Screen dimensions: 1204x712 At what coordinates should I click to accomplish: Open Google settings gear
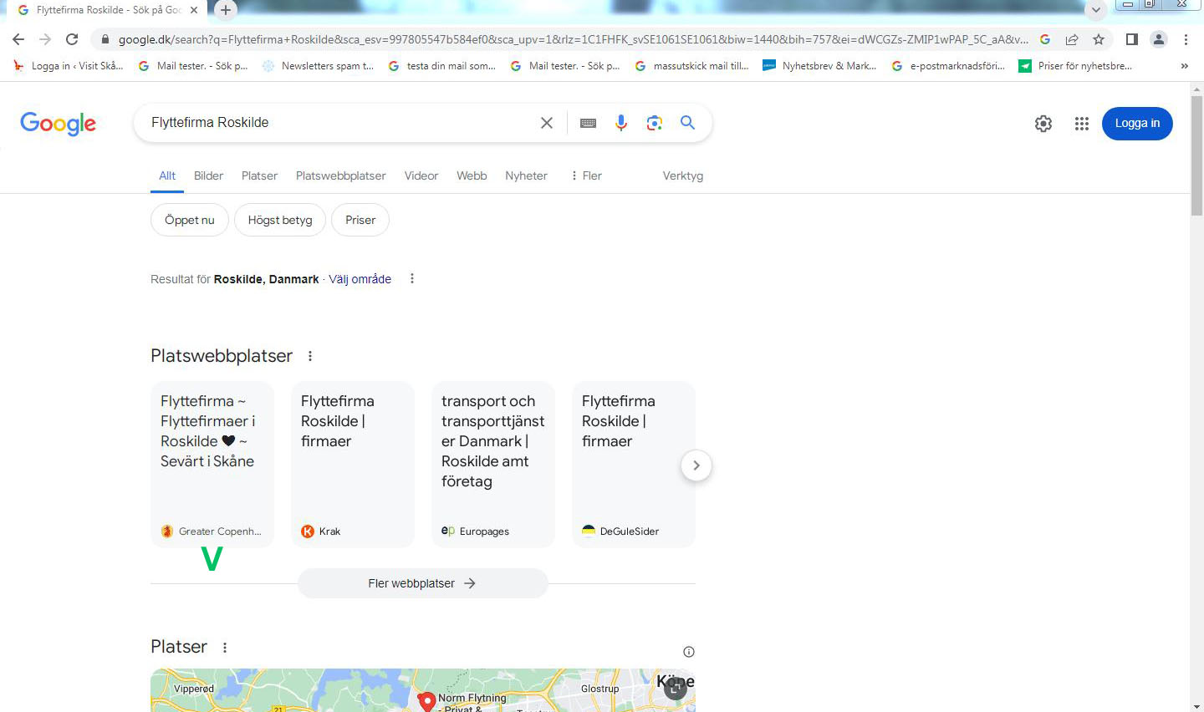(1043, 124)
